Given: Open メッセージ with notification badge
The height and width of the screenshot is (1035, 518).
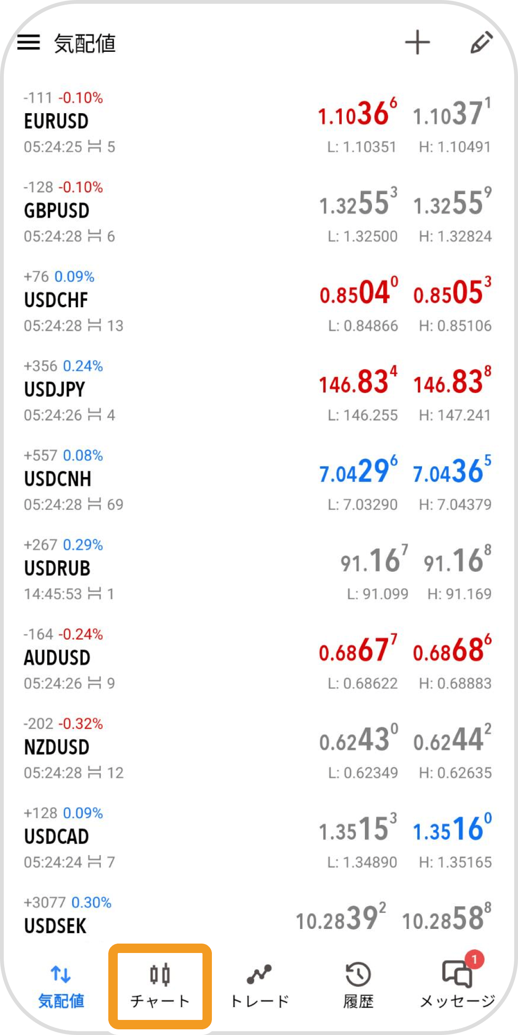Looking at the screenshot, I should (x=457, y=986).
